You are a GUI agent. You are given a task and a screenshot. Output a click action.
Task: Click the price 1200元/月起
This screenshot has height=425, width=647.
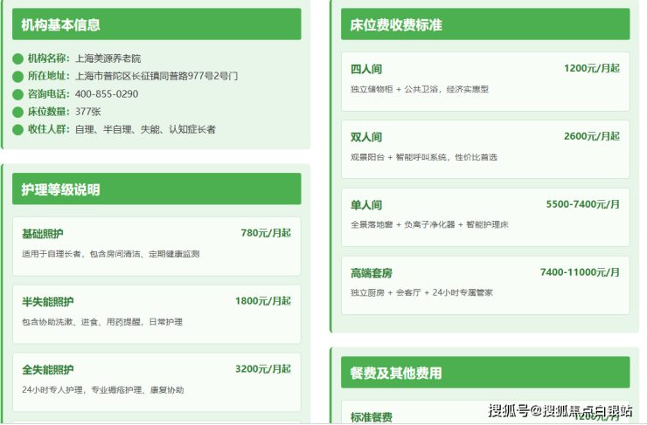tap(592, 68)
